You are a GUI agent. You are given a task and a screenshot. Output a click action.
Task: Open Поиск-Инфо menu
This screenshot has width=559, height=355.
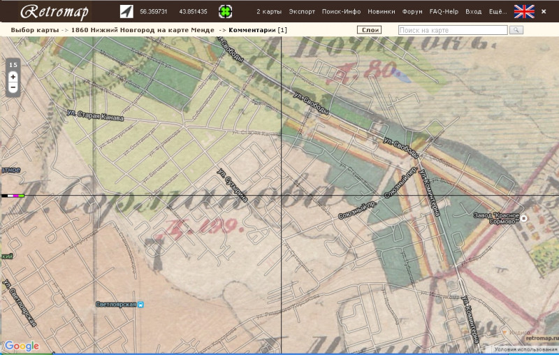click(341, 11)
